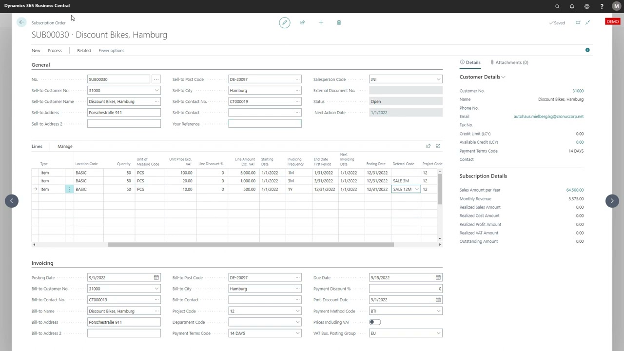The image size is (624, 351).
Task: Expand the Sell-to Customer No. dropdown
Action: [156, 90]
